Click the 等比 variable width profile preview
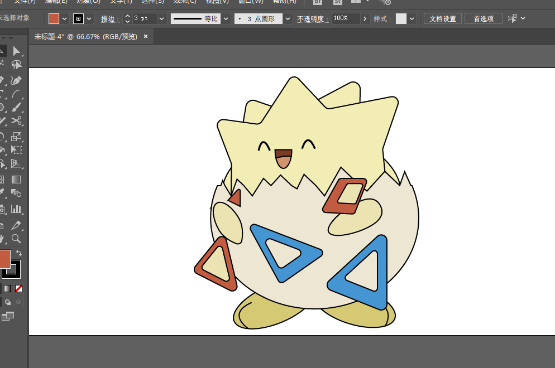Viewport: 555px width, 368px height. click(x=196, y=19)
